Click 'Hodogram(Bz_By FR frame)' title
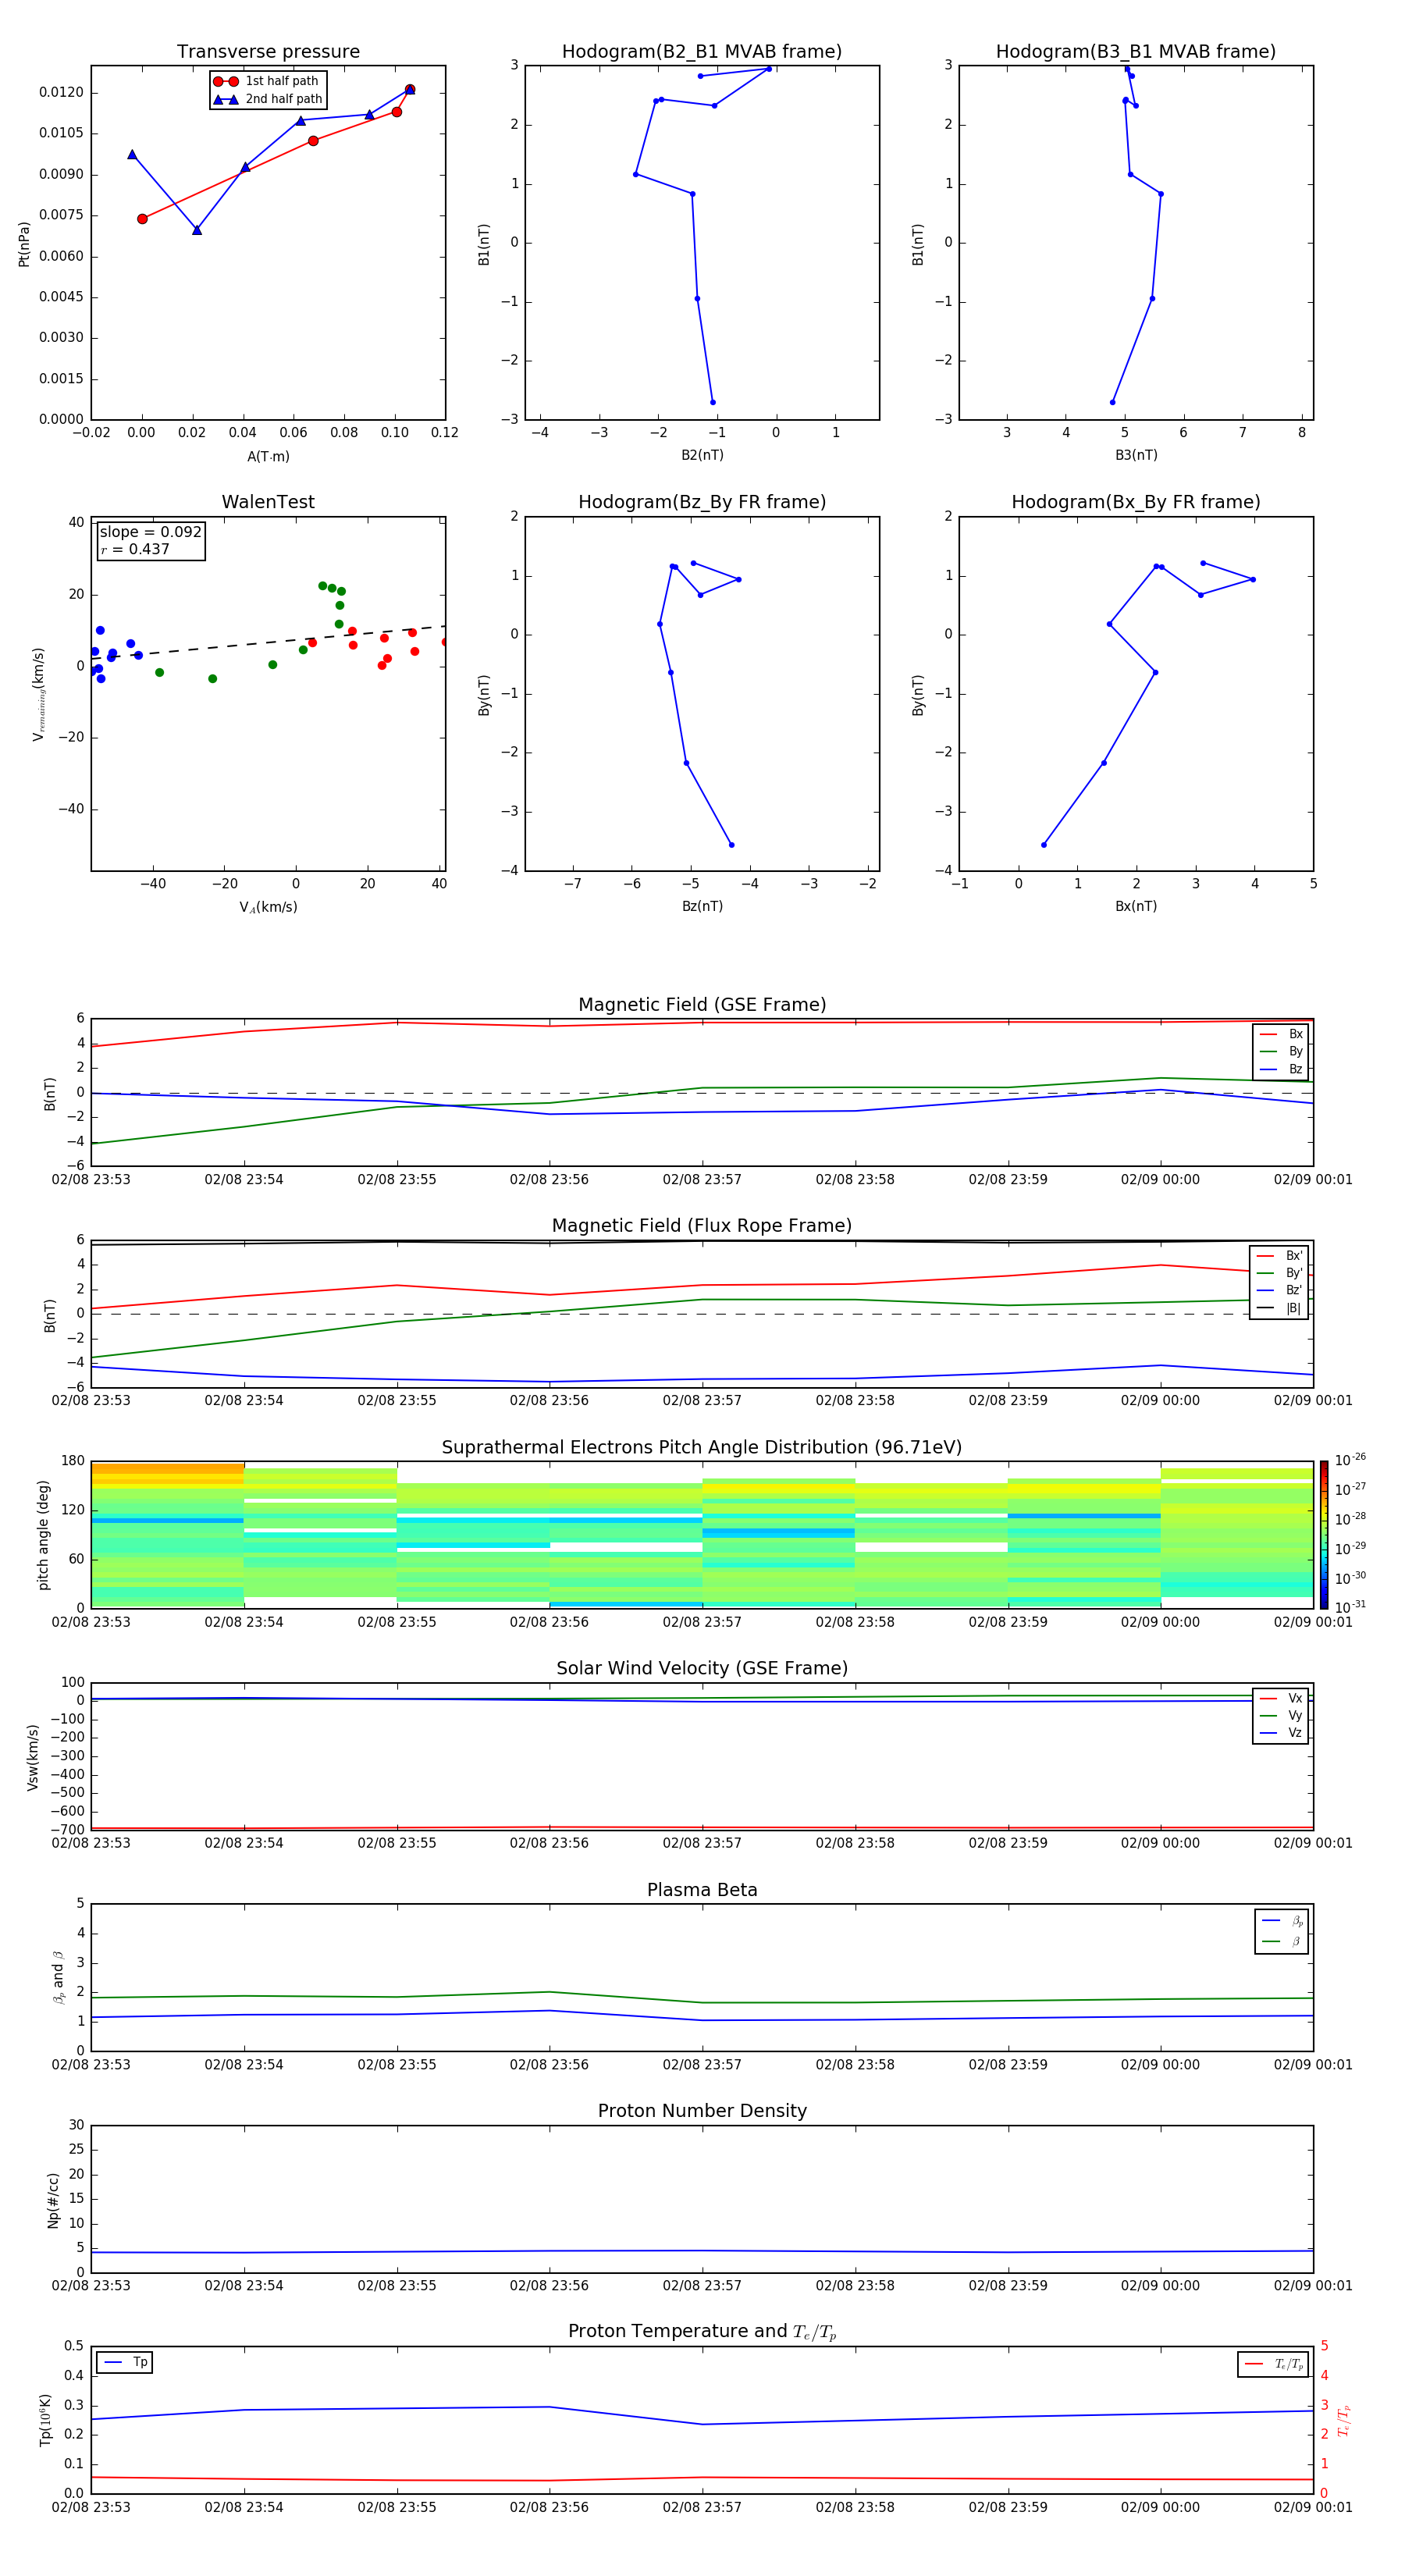 click(702, 502)
